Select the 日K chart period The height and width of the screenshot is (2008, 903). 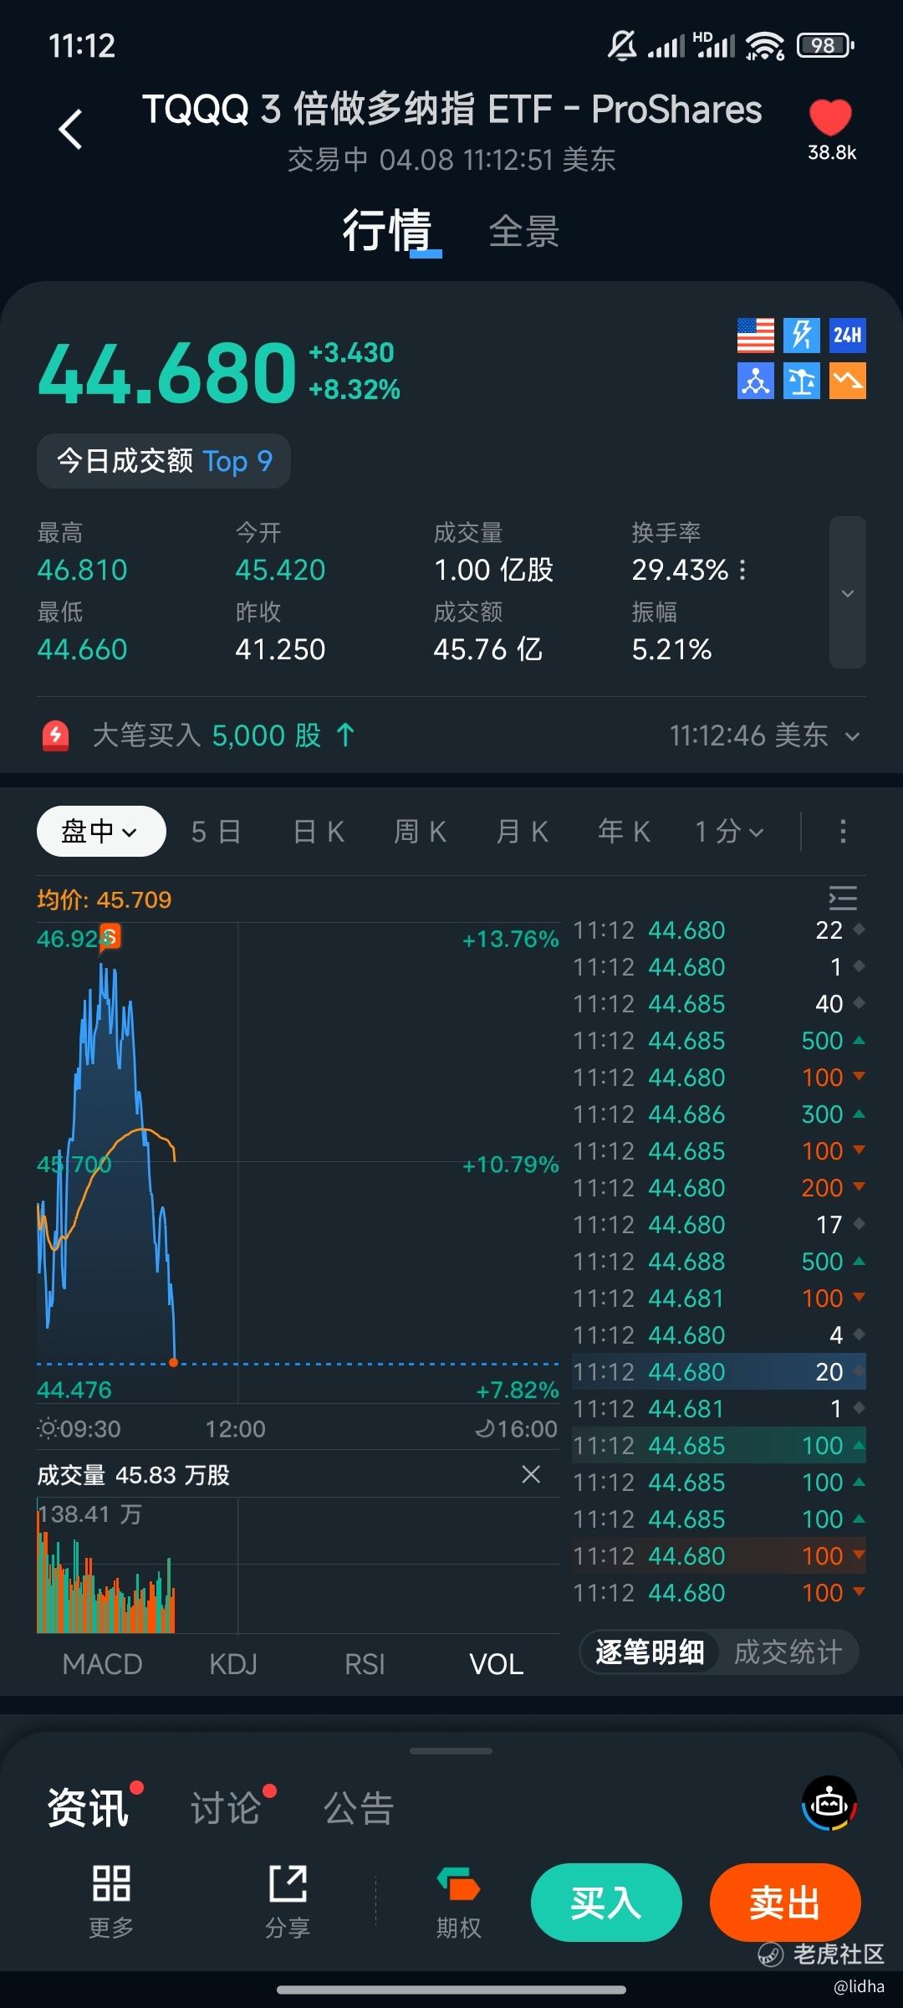[x=319, y=832]
